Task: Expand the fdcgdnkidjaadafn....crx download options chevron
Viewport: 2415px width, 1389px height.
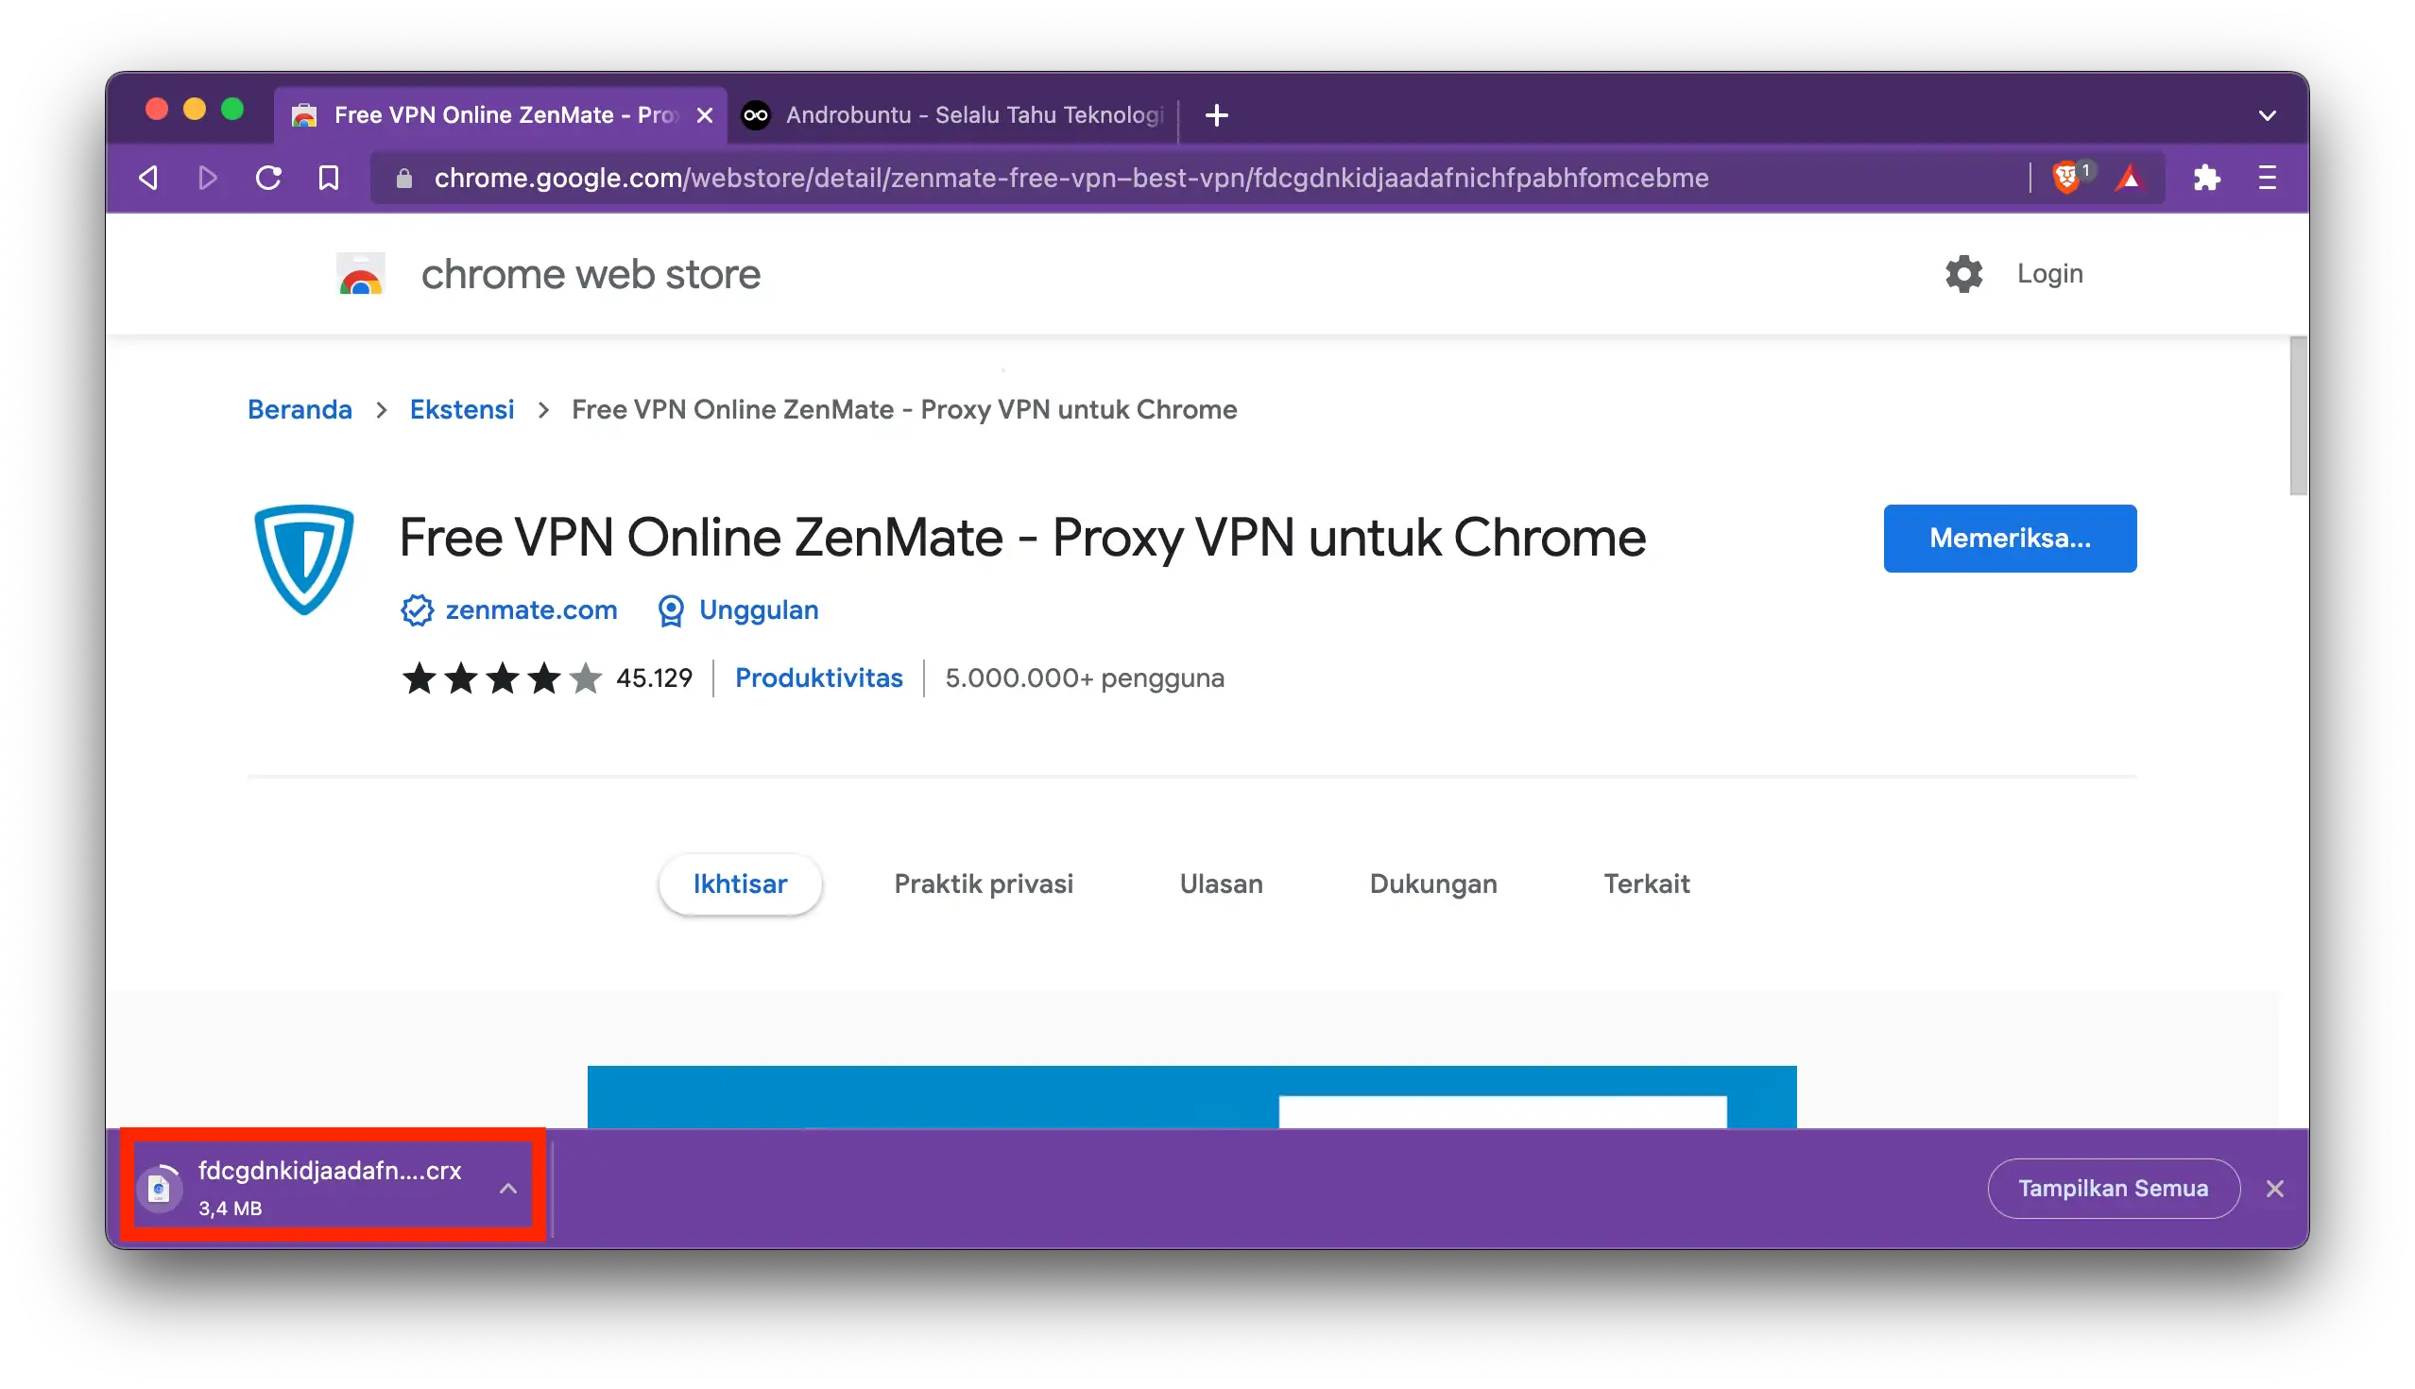Action: click(508, 1187)
